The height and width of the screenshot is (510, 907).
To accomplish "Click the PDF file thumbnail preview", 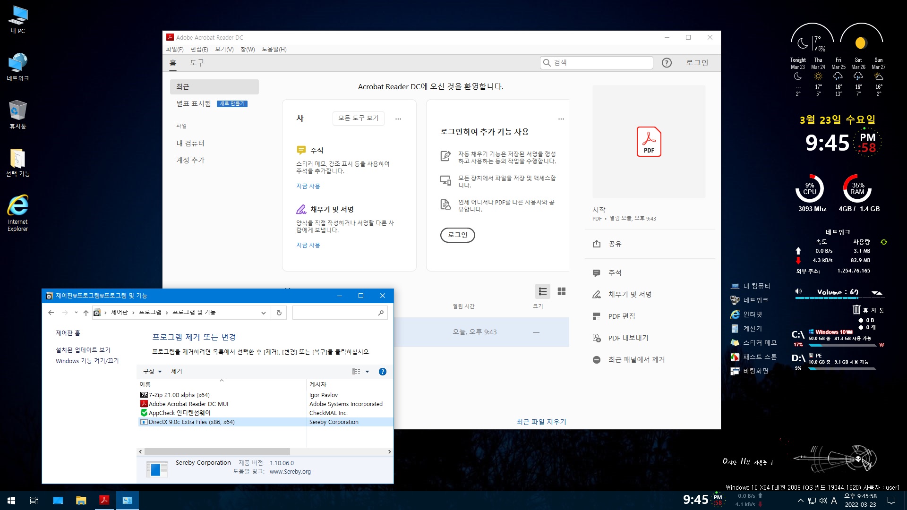I will (649, 142).
